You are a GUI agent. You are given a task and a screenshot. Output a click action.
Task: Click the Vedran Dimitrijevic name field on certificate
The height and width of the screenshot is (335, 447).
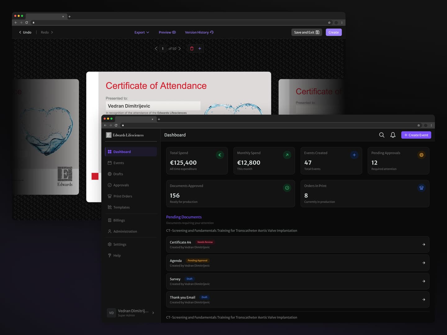pyautogui.click(x=153, y=106)
